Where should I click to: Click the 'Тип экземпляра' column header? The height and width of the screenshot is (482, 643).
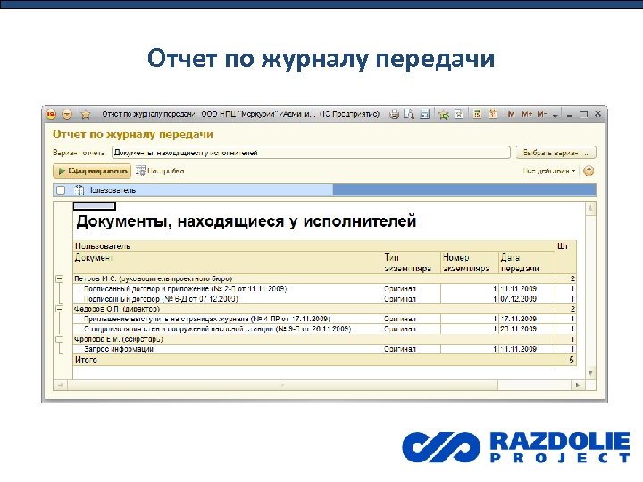(412, 262)
